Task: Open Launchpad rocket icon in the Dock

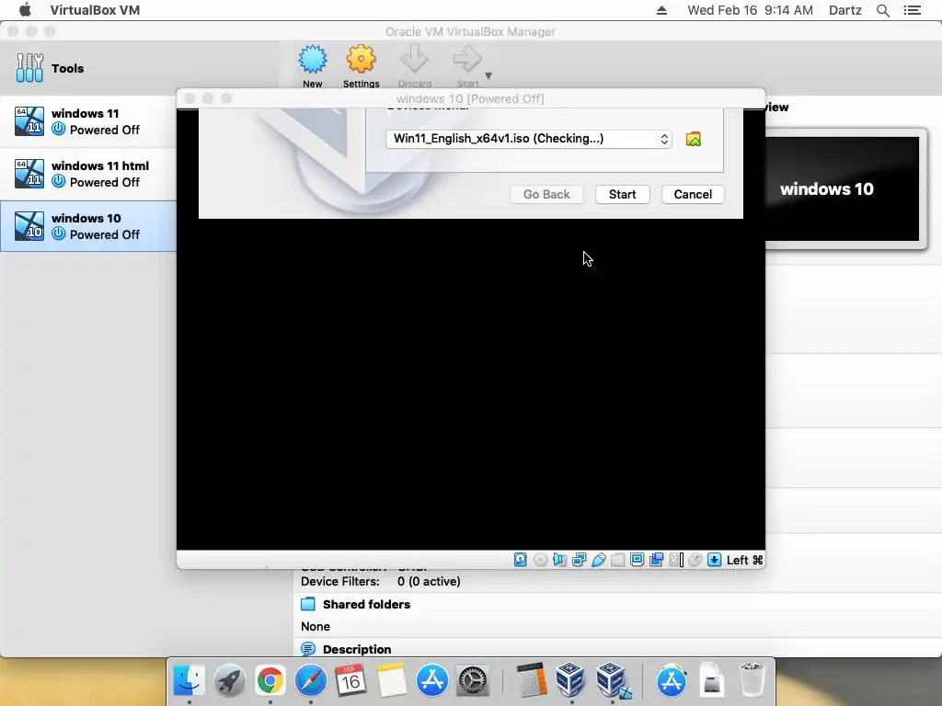Action: point(229,680)
